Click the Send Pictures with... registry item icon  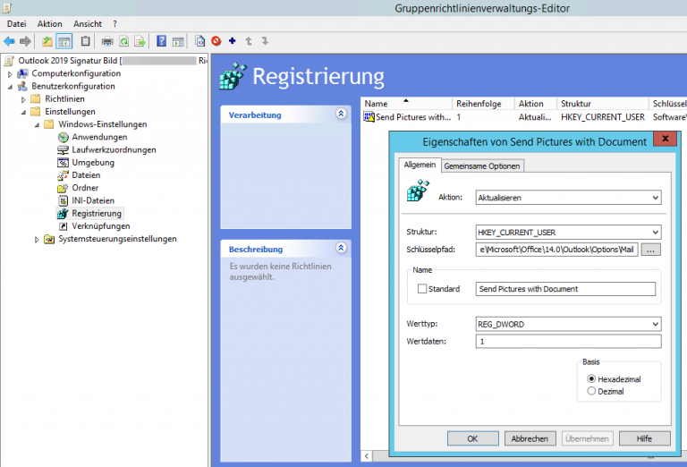tap(369, 117)
